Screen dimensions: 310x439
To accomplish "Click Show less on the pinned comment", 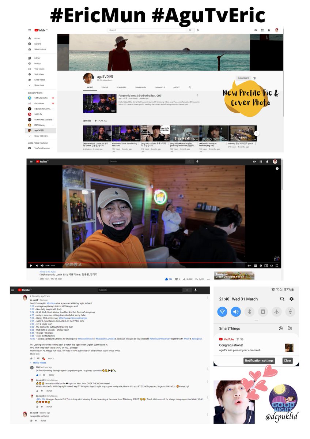I will coord(35,354).
